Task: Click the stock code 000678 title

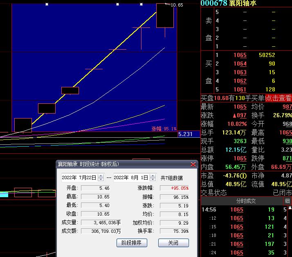Action: coord(213,3)
